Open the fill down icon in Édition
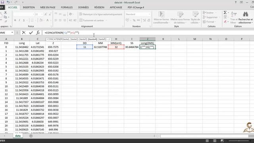Viewport: 254px width, 143px height. tap(225, 17)
